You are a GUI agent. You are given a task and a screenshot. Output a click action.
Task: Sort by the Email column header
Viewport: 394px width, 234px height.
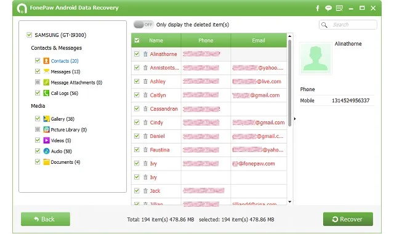click(259, 40)
